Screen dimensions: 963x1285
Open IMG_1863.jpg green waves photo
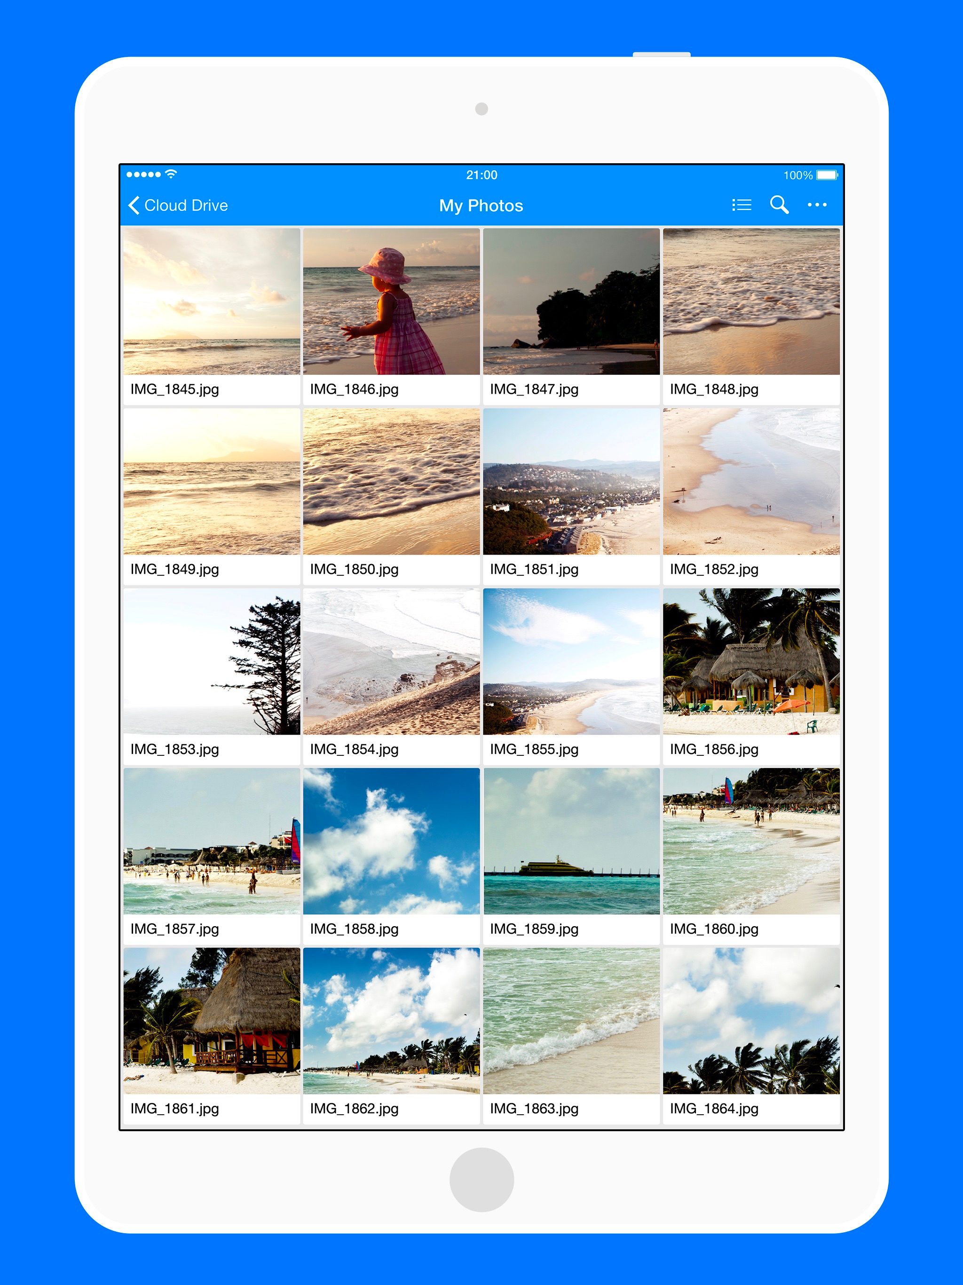pyautogui.click(x=571, y=1021)
